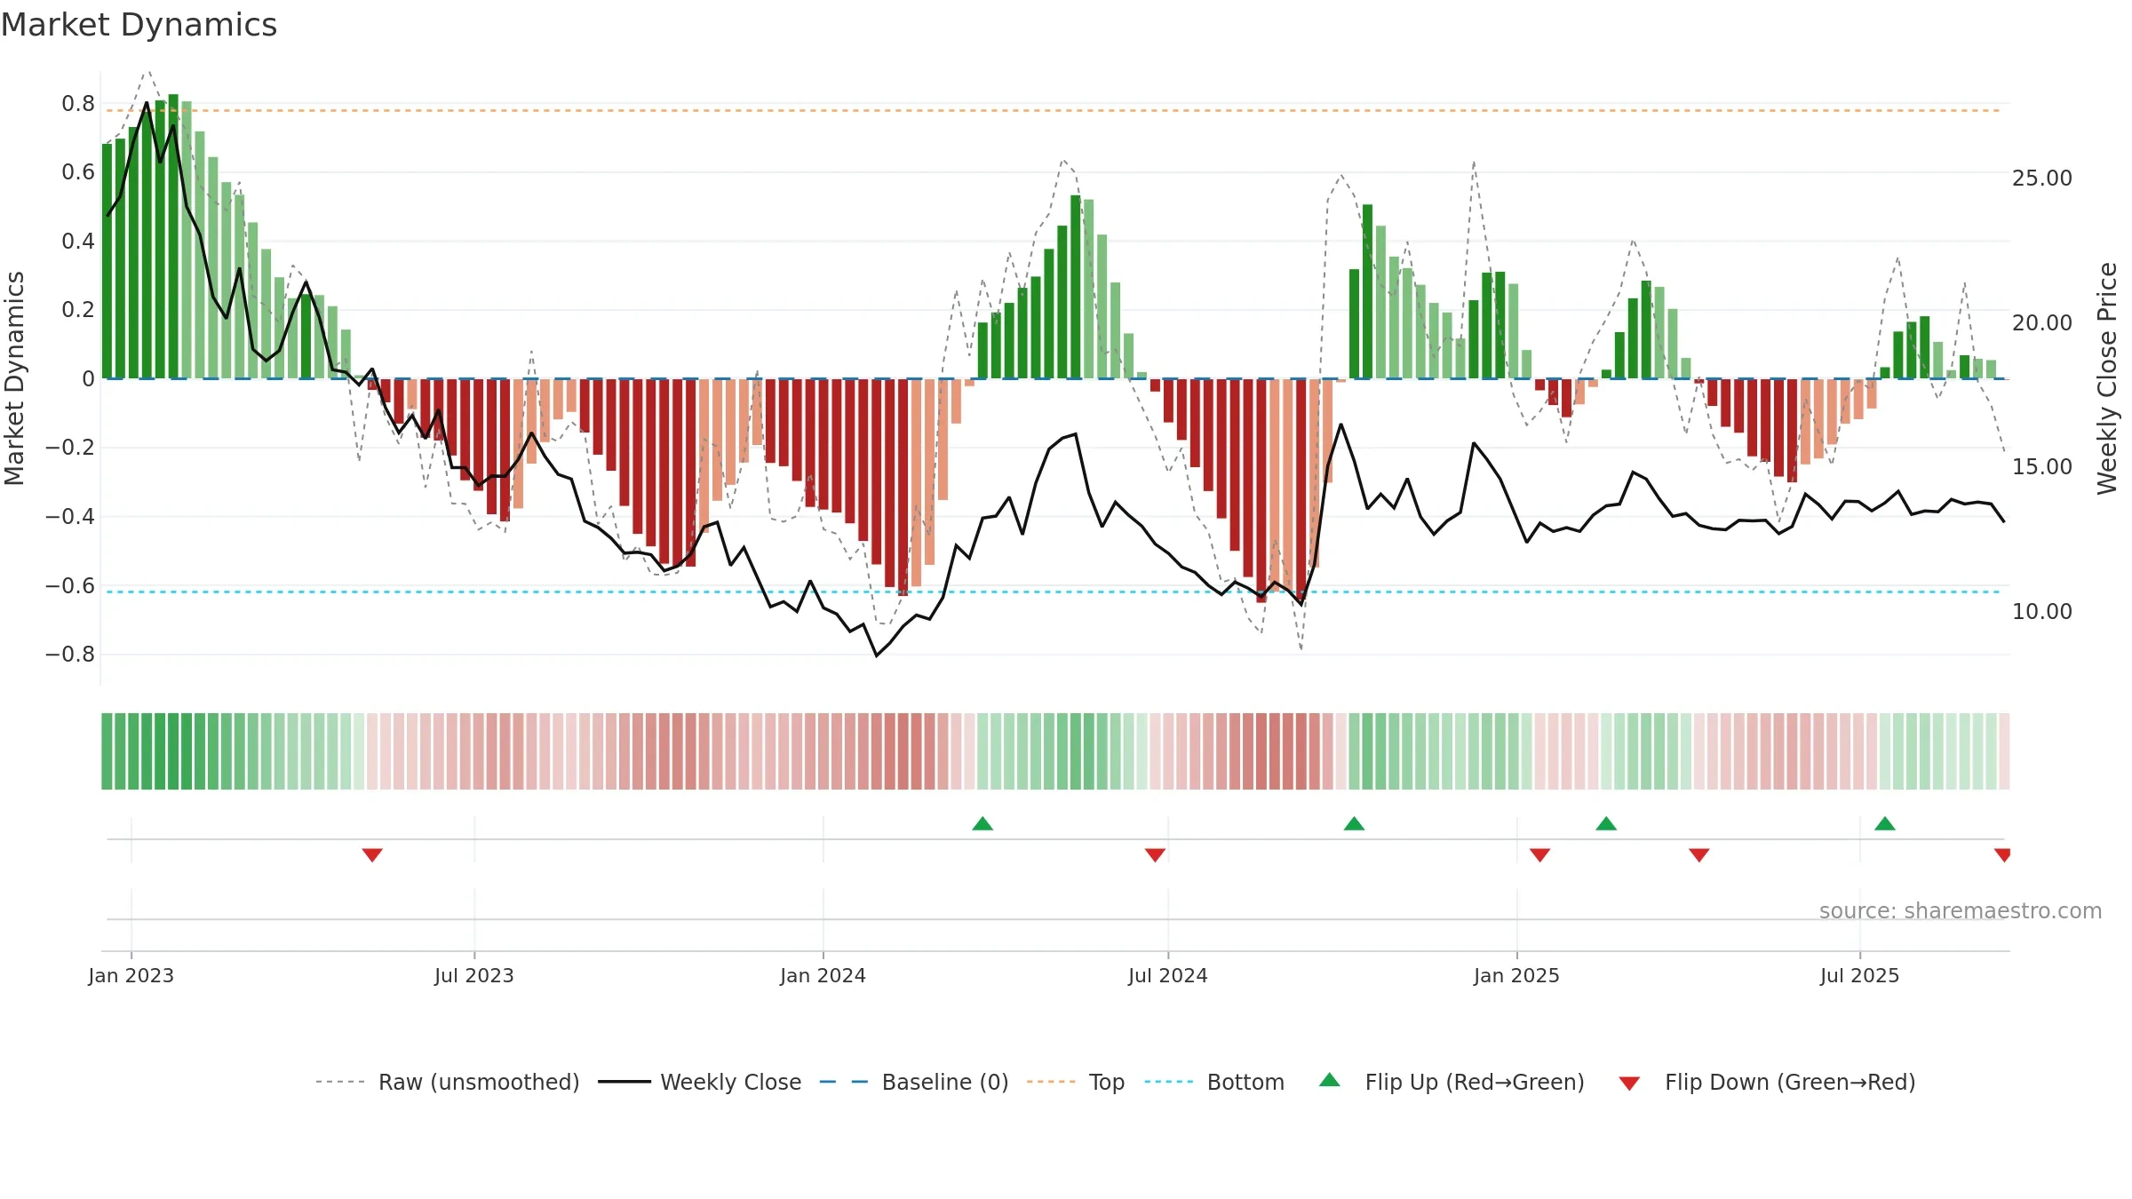Viewport: 2132px width, 1199px height.
Task: Click the green flip-up marker near October 2024
Action: coord(1354,823)
